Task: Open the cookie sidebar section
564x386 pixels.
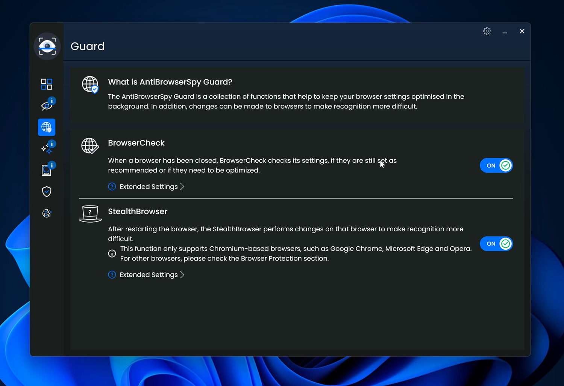Action: pos(47,213)
